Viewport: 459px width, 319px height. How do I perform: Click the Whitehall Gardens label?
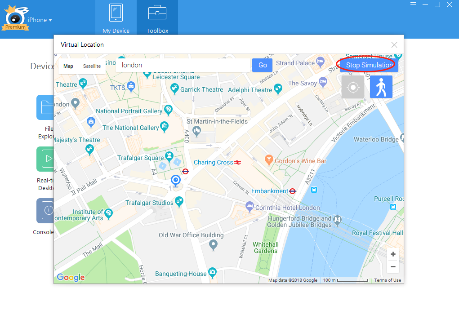coord(266,248)
